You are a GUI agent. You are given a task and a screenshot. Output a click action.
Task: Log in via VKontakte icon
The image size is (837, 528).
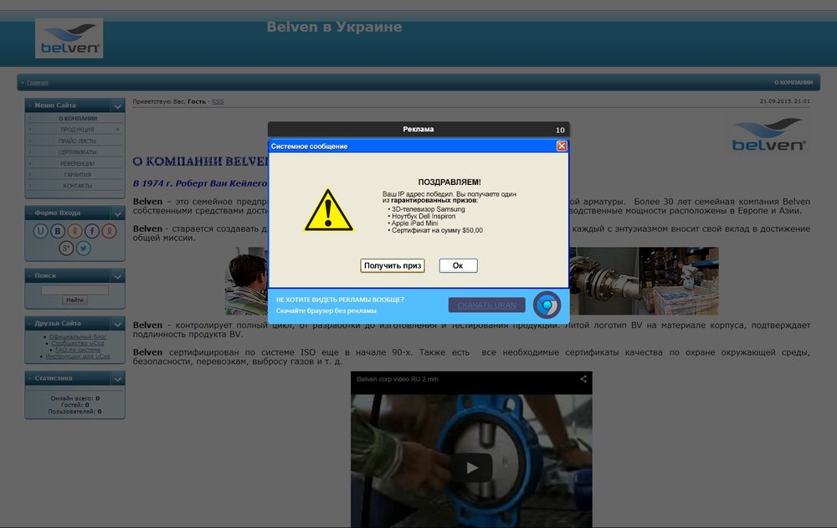click(58, 231)
